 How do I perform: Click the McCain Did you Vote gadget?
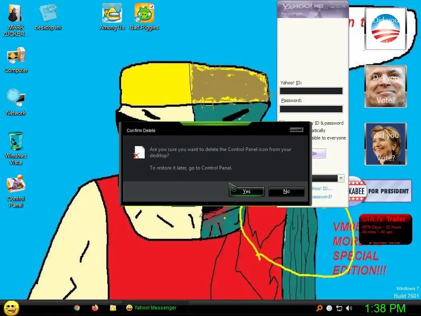(x=386, y=86)
